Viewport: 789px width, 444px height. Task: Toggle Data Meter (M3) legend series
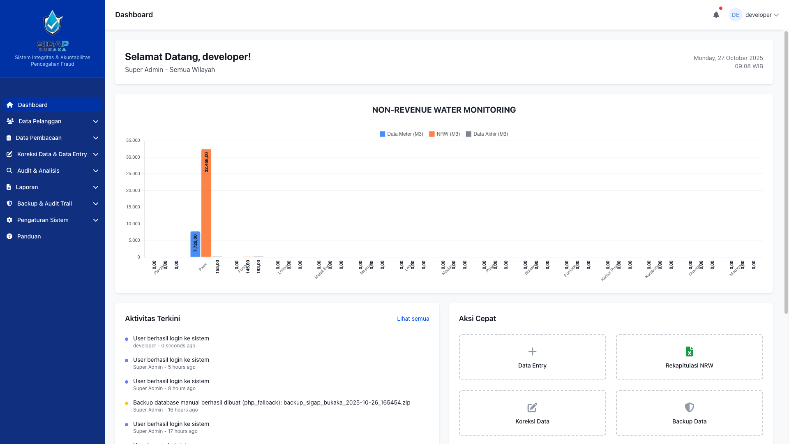[401, 134]
